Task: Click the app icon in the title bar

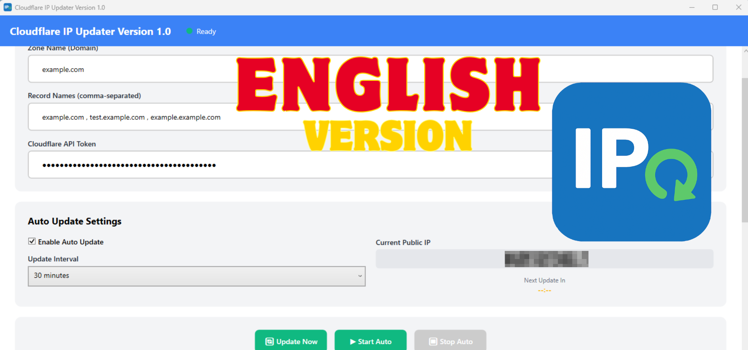Action: [x=8, y=7]
